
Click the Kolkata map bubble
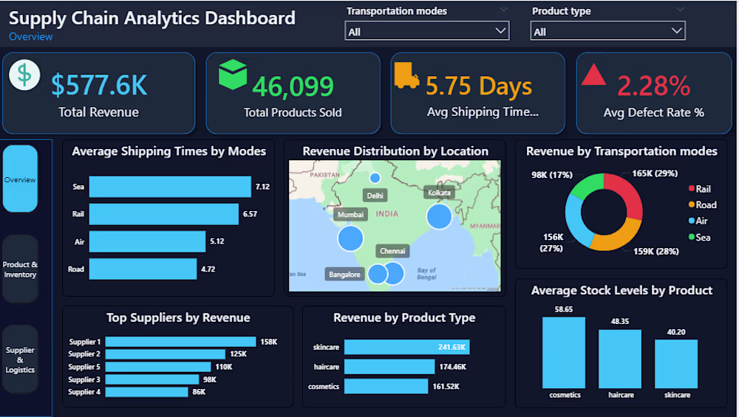439,216
